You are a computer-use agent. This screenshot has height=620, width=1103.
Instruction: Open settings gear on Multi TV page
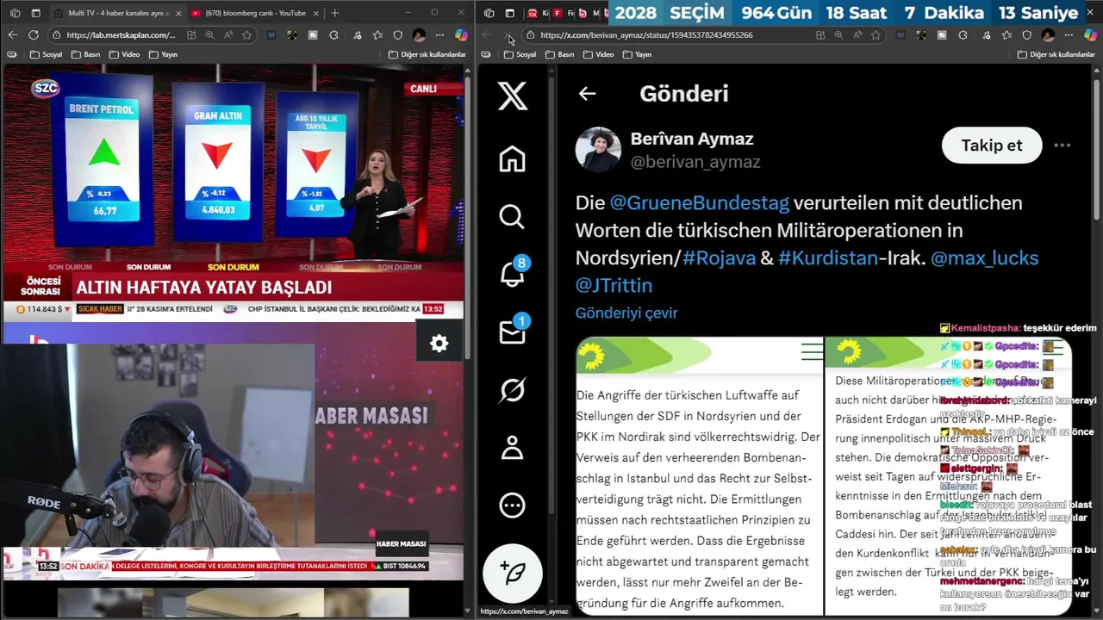point(439,344)
